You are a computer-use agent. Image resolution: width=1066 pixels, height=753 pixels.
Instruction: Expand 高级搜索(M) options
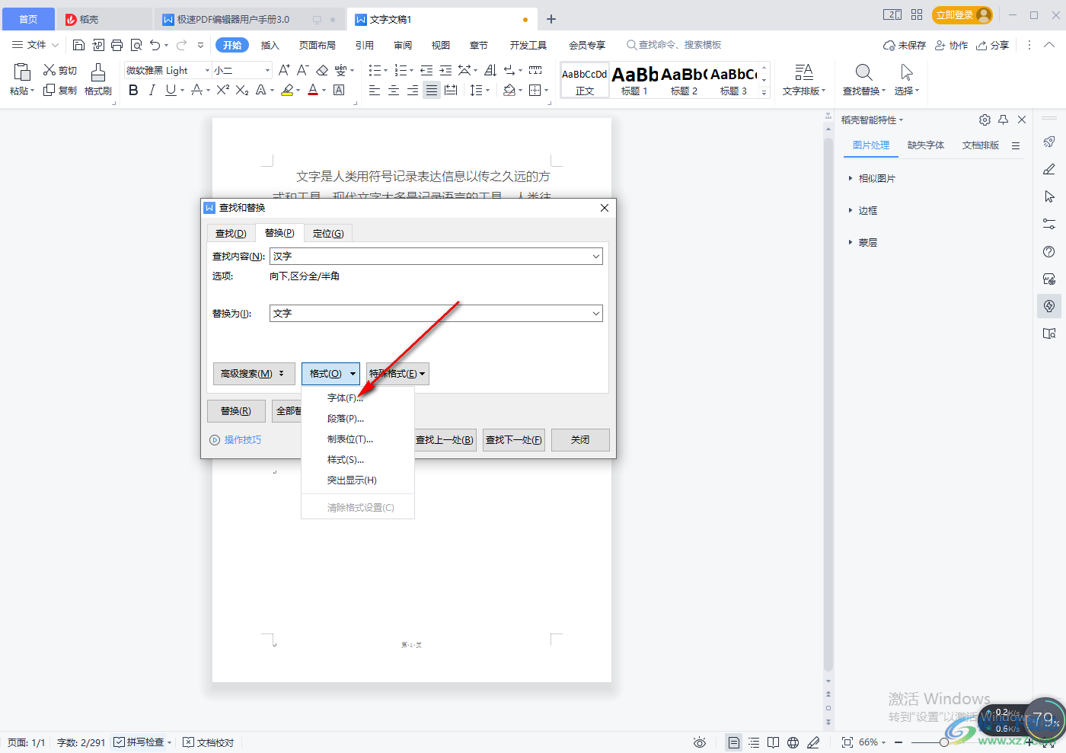pos(254,374)
